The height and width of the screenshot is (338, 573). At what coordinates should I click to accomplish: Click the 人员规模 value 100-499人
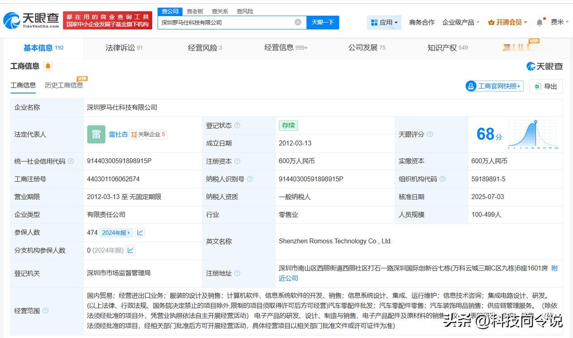486,215
